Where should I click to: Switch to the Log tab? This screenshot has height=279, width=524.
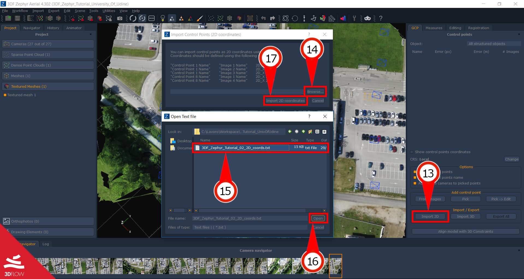(x=46, y=244)
